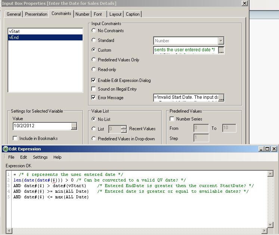This screenshot has height=235, width=279.
Task: Check Include in Bookmarks option
Action: point(15,138)
